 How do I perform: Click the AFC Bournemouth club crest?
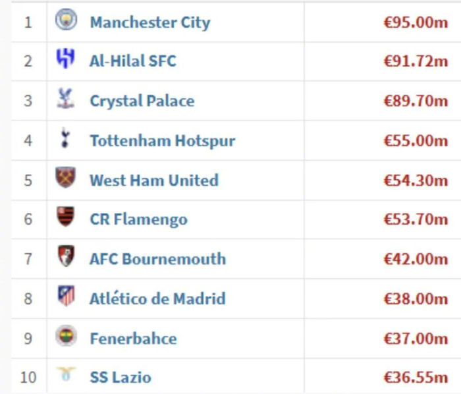pyautogui.click(x=66, y=258)
